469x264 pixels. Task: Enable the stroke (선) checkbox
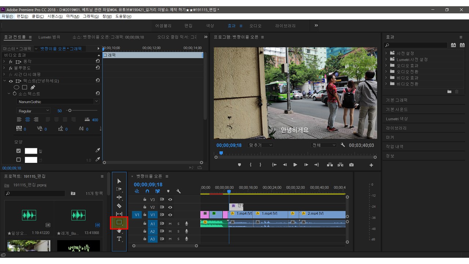[19, 160]
